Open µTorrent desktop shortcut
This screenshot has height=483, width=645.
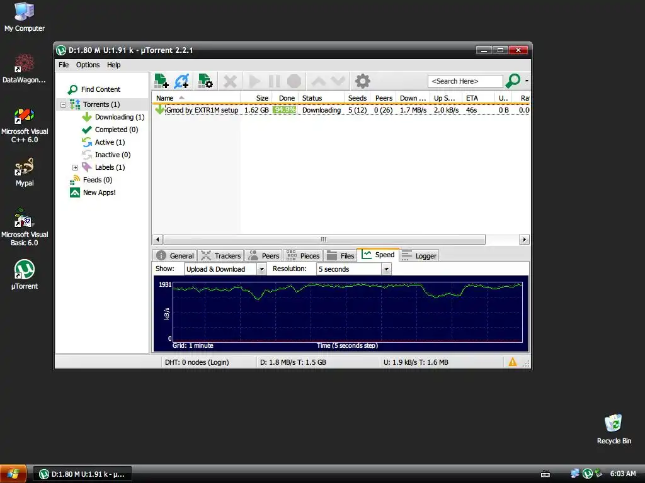(x=25, y=274)
